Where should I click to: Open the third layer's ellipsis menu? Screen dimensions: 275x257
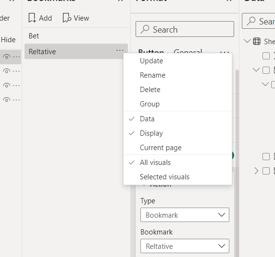coord(16,85)
